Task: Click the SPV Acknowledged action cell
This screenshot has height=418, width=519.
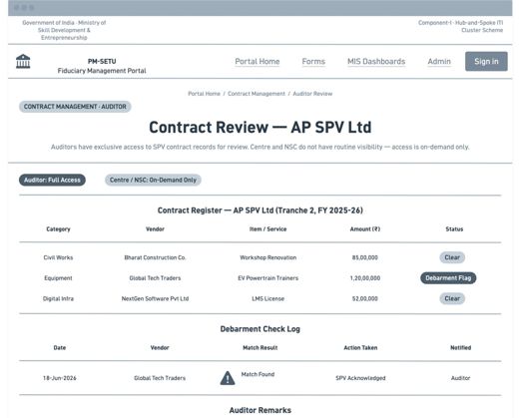Action: [360, 378]
